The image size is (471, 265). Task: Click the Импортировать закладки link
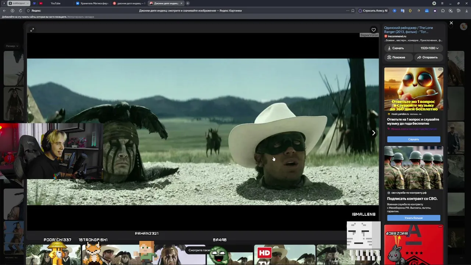(81, 17)
